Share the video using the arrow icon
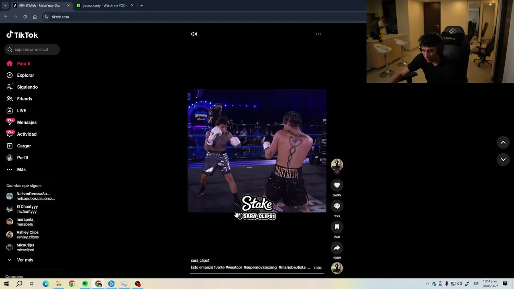 pyautogui.click(x=337, y=248)
